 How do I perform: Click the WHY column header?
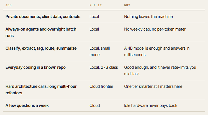pos(127,5)
